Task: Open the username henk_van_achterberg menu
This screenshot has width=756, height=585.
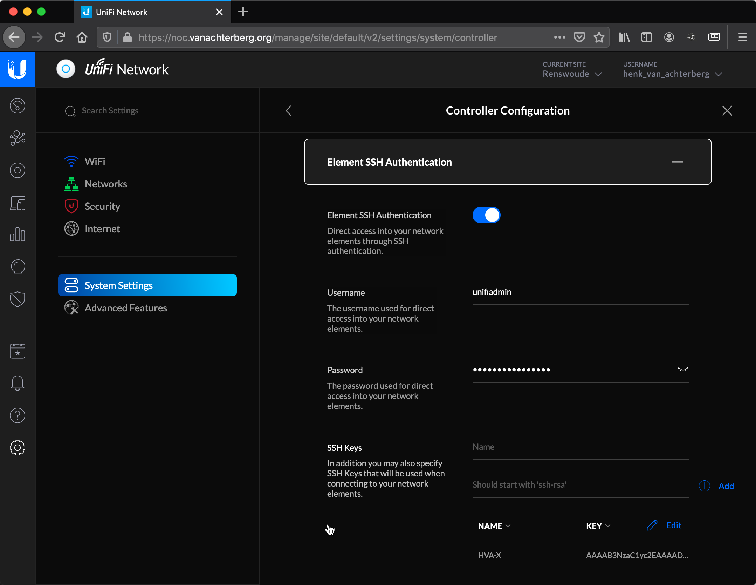Action: pos(671,74)
